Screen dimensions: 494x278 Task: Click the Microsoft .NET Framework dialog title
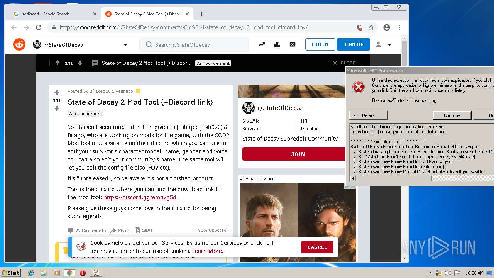coord(375,71)
